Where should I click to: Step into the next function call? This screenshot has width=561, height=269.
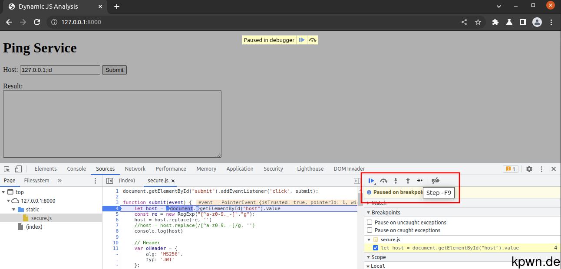[x=396, y=181]
